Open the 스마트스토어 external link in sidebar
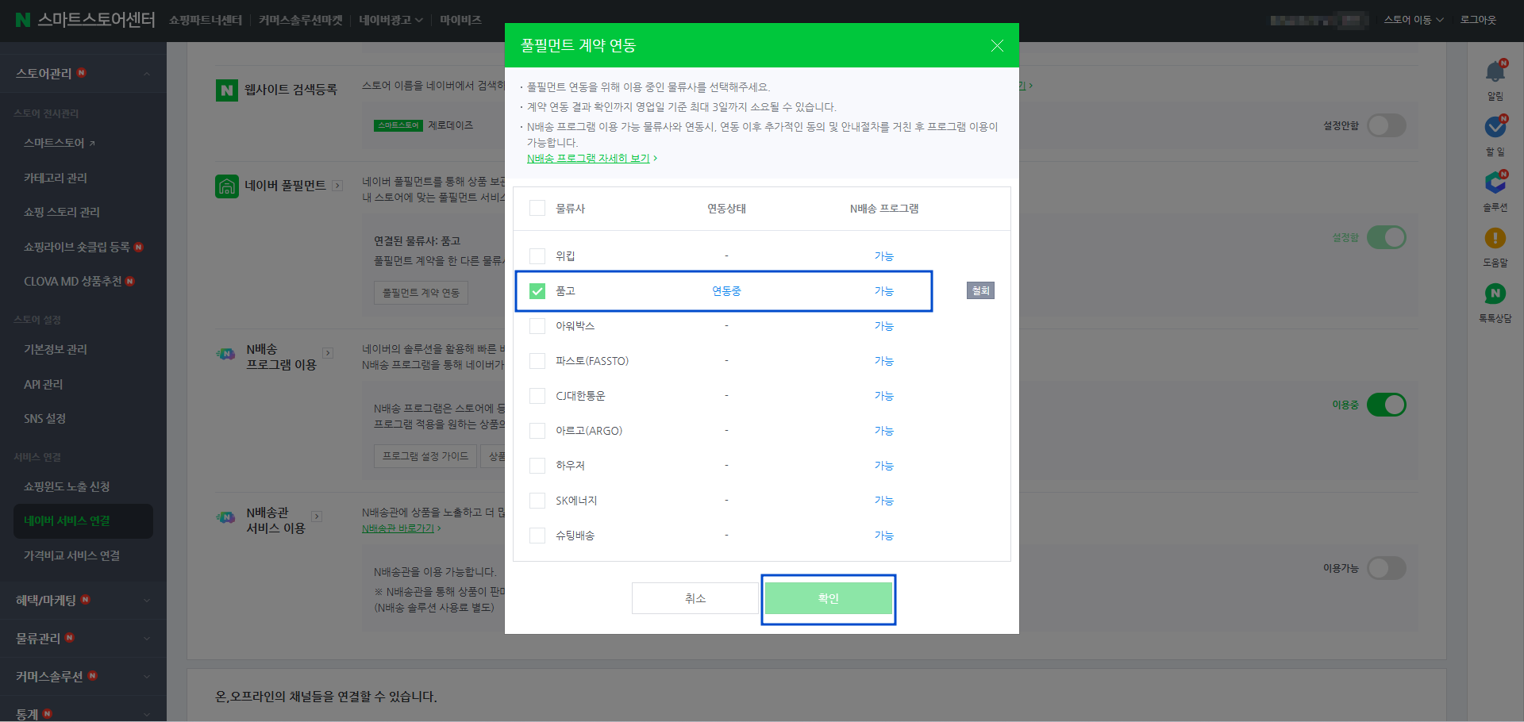The height and width of the screenshot is (722, 1524). coord(60,143)
